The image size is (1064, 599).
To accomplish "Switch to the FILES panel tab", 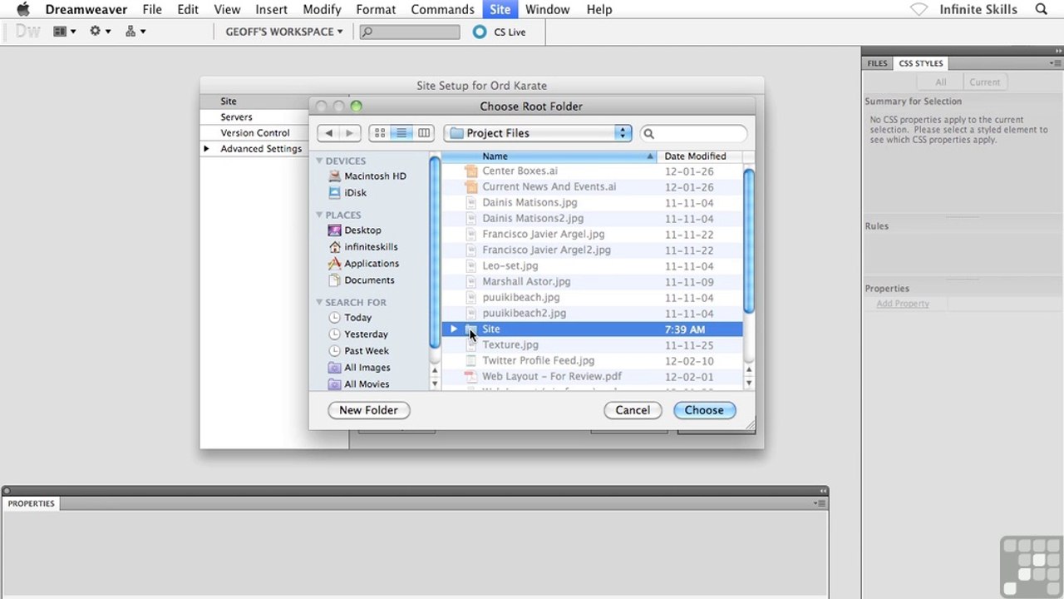I will point(877,63).
